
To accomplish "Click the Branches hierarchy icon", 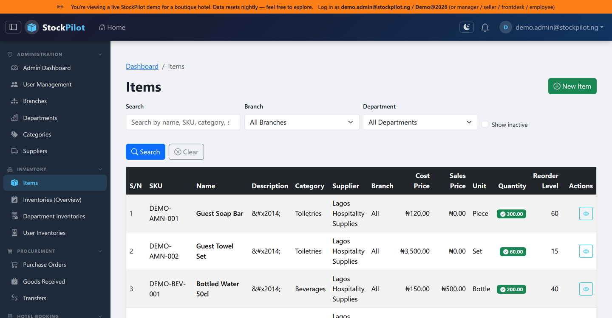I will tap(14, 101).
